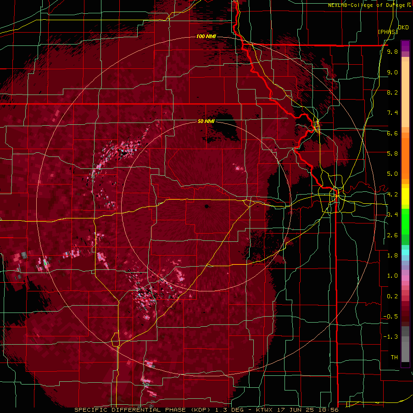Click the TH threshold label on scale
413x413 pixels.
pyautogui.click(x=394, y=357)
